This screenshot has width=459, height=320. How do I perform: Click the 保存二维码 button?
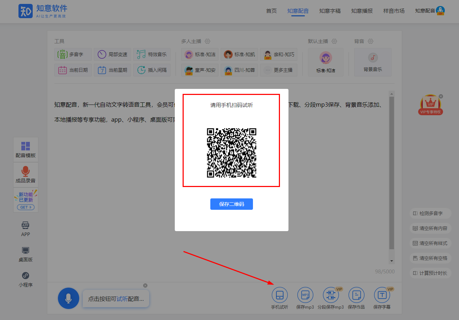[x=231, y=204]
